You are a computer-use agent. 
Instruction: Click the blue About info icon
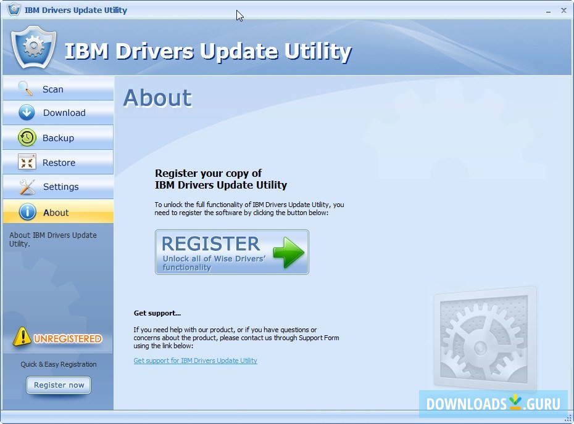coord(27,212)
